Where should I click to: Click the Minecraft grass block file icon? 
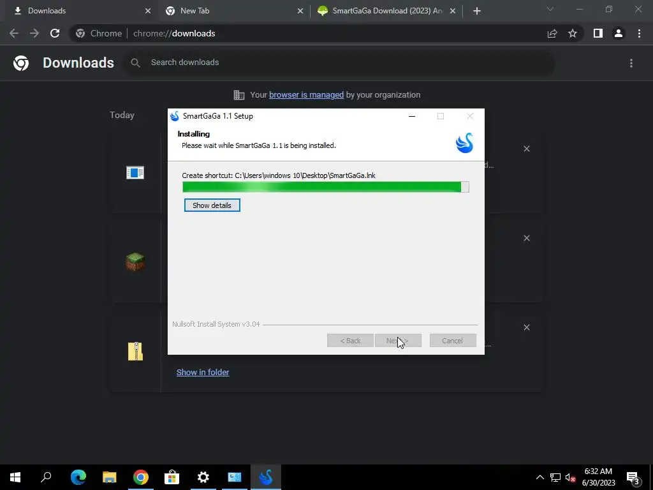pos(135,262)
